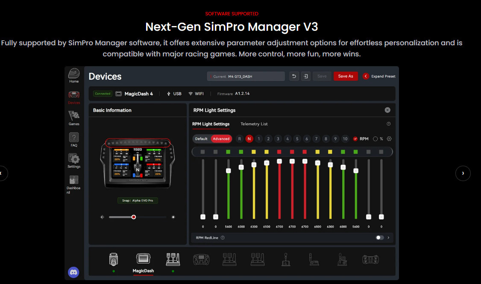Click the import preset icon
Viewport: 481px width, 284px height.
[306, 76]
